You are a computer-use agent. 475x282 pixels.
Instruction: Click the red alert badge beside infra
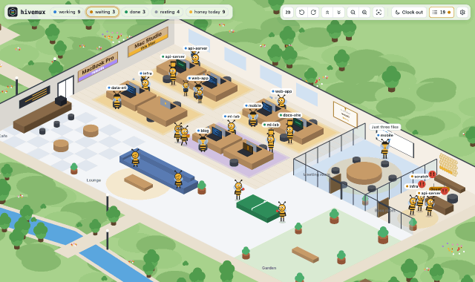click(x=422, y=184)
